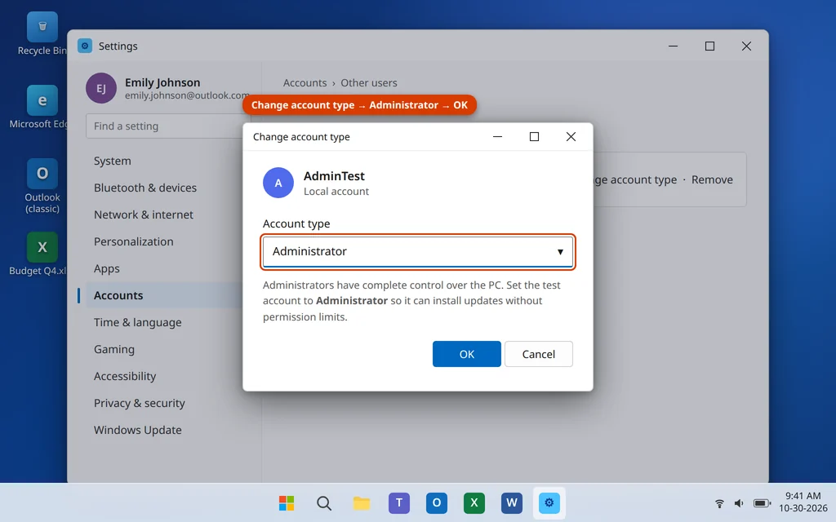Open taskbar Search magnifier
Viewport: 836px width, 522px height.
pyautogui.click(x=323, y=502)
